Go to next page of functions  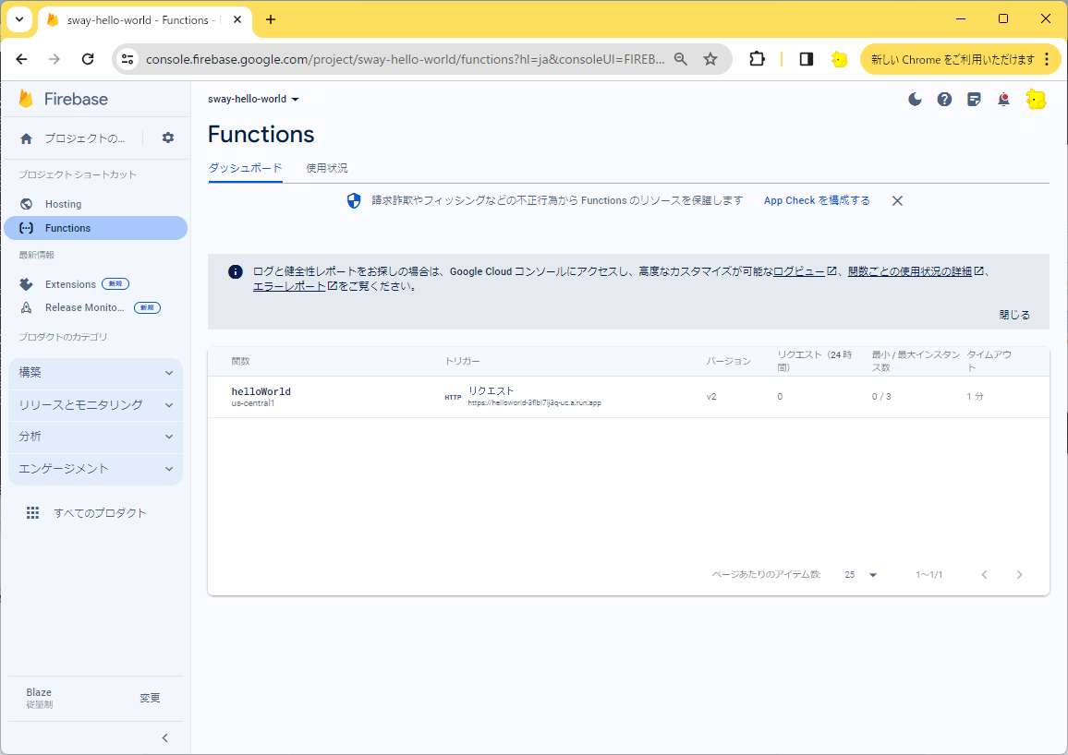(x=1020, y=575)
